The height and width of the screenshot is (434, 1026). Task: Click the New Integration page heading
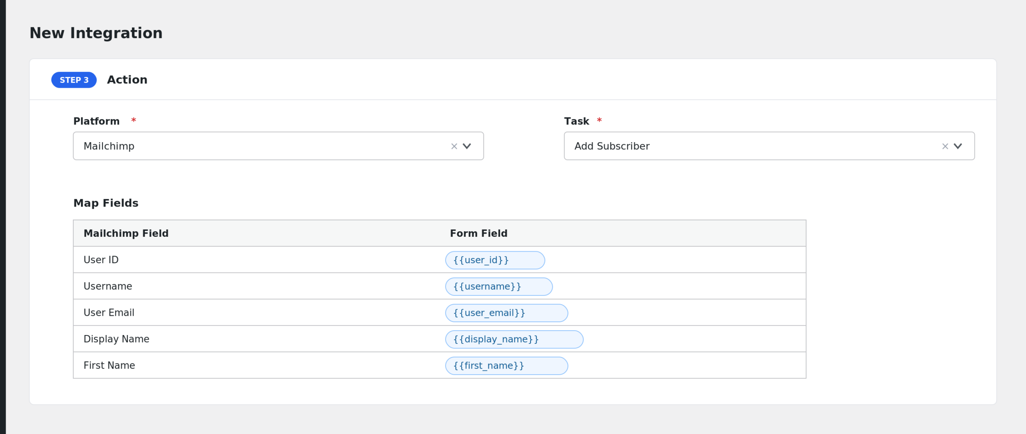96,33
